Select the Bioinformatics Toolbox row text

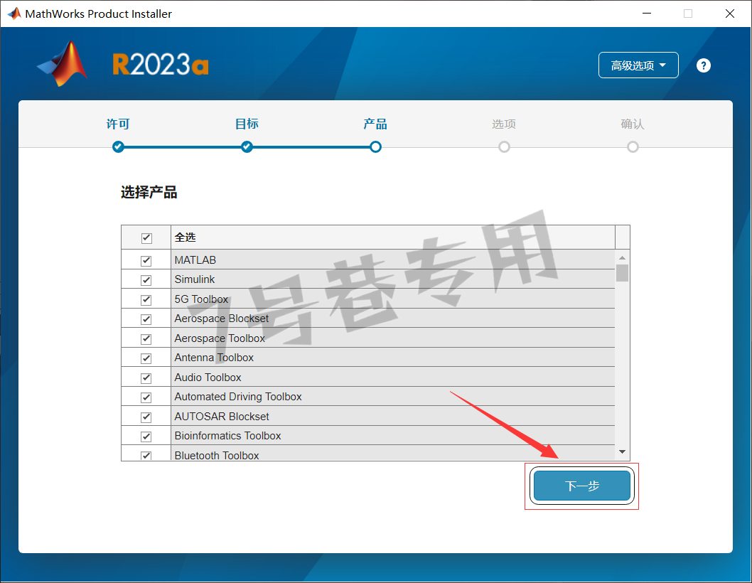click(x=228, y=436)
